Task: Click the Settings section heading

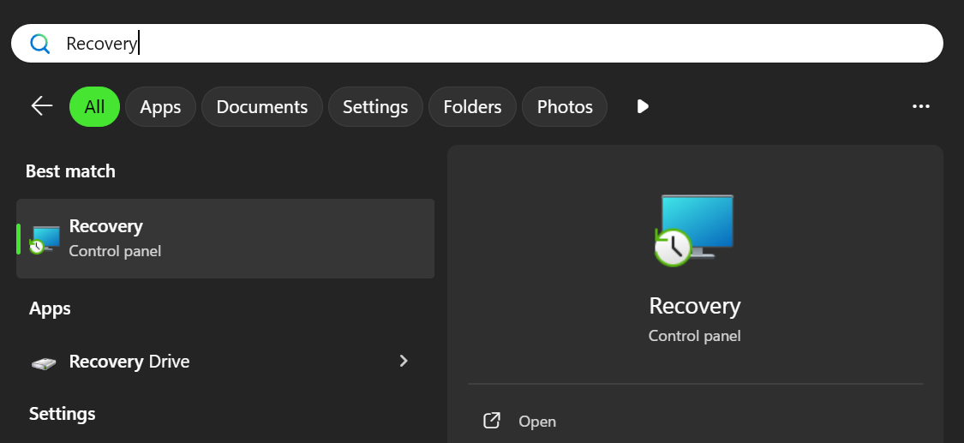Action: (x=62, y=414)
